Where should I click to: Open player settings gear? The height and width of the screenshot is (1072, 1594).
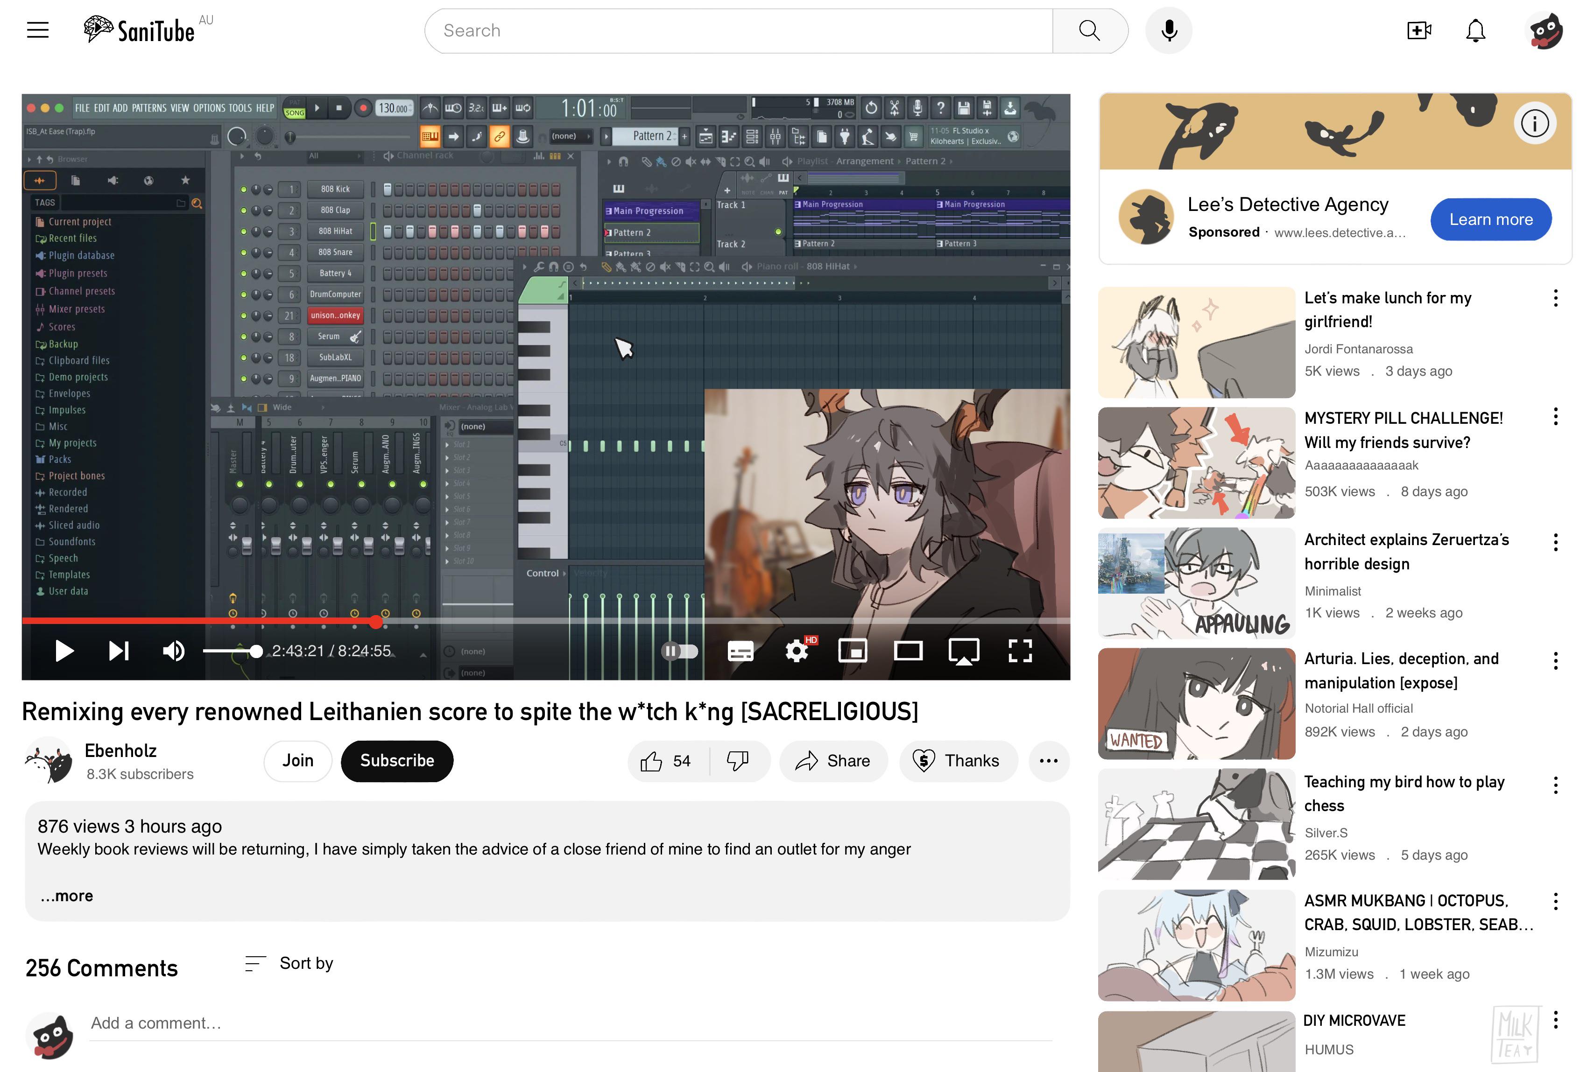tap(797, 651)
